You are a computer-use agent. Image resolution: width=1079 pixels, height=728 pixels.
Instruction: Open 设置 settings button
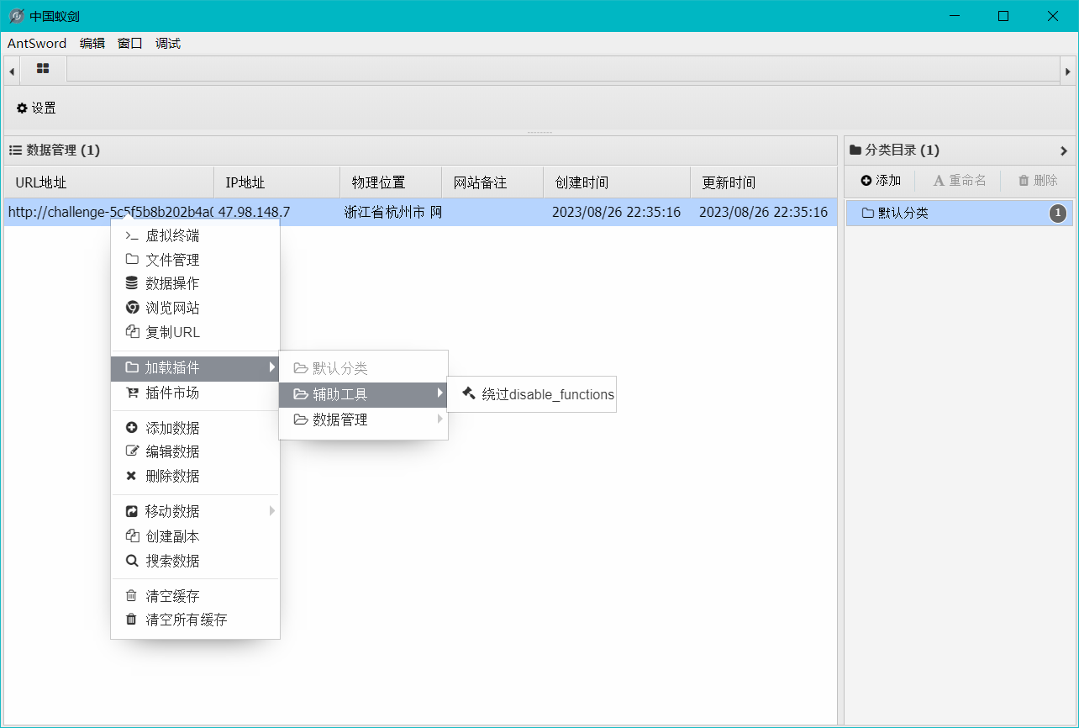coord(36,108)
